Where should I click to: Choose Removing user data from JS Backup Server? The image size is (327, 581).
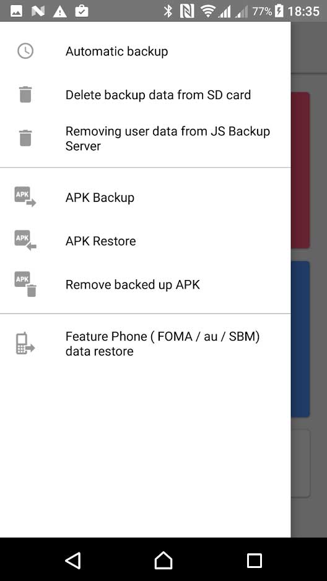pyautogui.click(x=145, y=139)
